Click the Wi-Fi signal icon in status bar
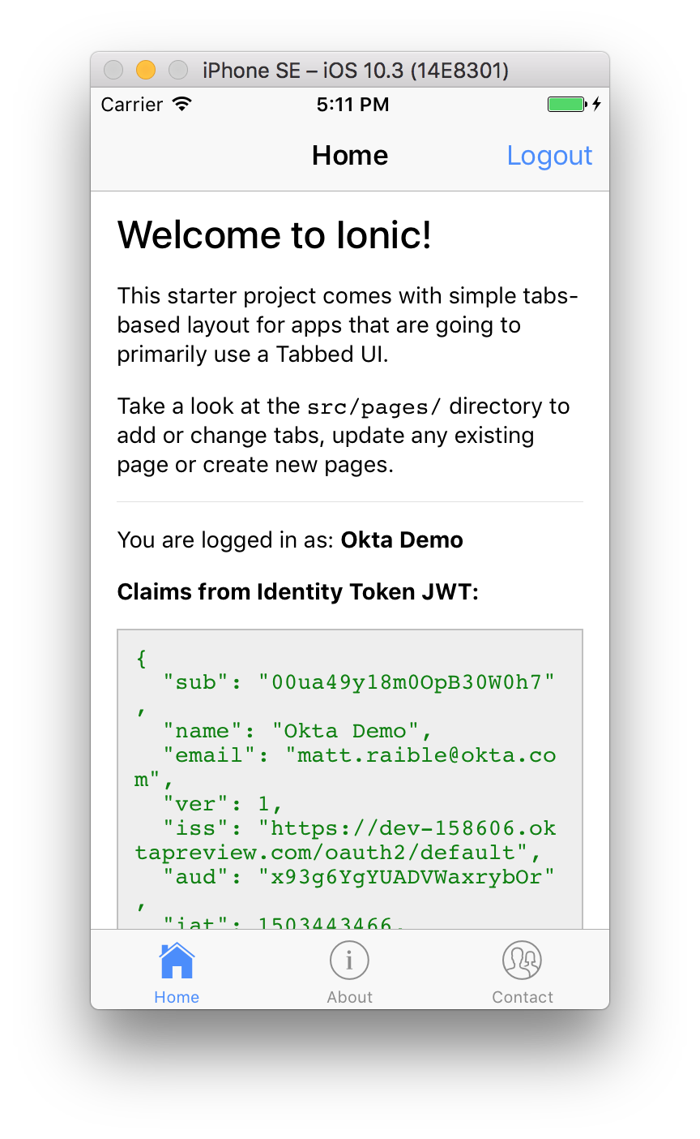This screenshot has height=1139, width=700. 181,105
